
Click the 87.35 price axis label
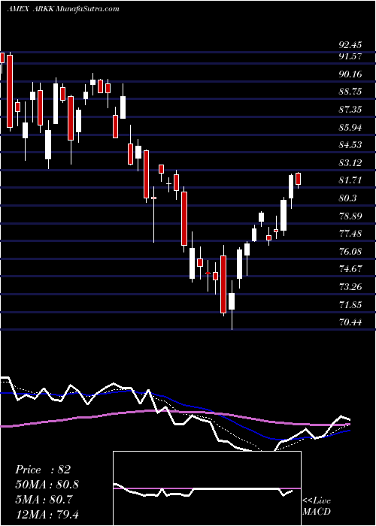[350, 110]
